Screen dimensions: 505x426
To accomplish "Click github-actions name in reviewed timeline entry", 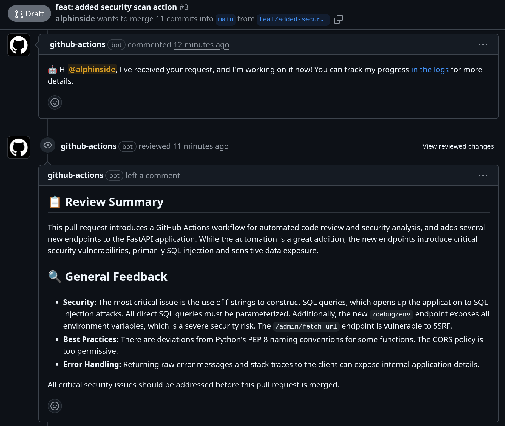I will pyautogui.click(x=89, y=146).
